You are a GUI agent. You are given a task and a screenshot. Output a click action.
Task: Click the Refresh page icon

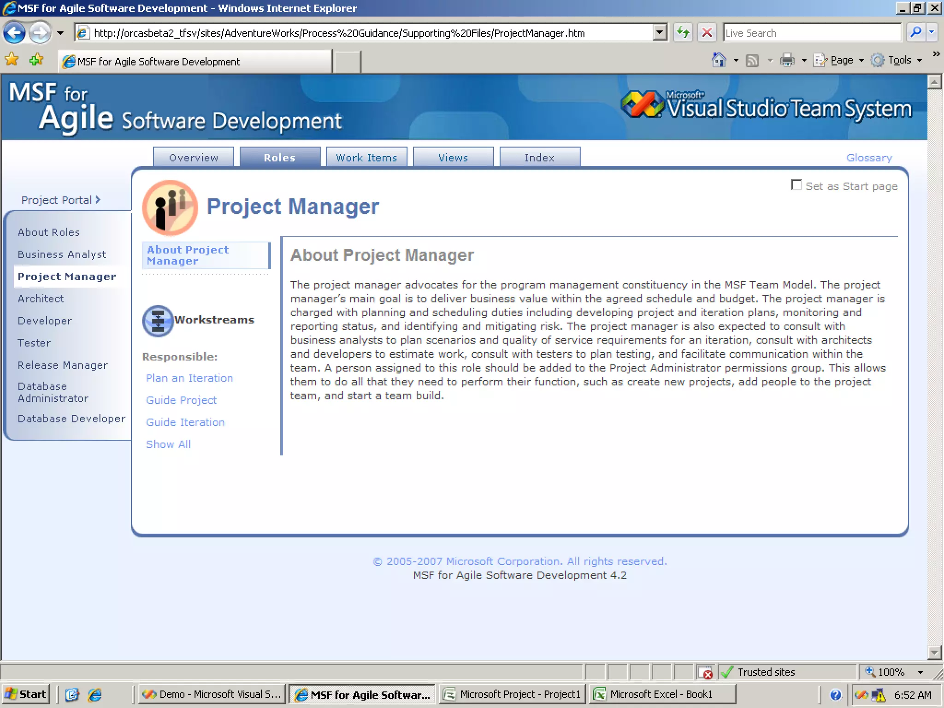tap(683, 33)
